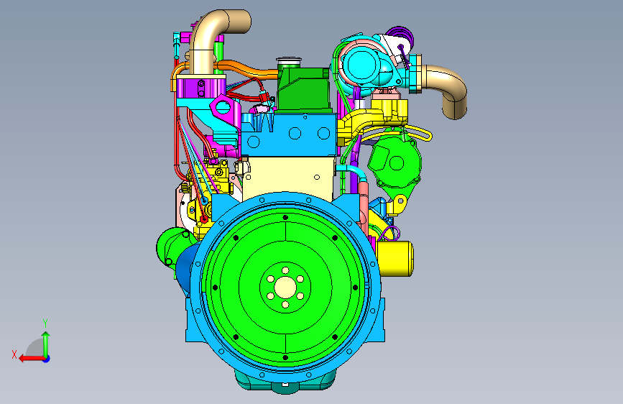
Task: Click the green Y axis arrow of the triad
Action: pyautogui.click(x=46, y=344)
